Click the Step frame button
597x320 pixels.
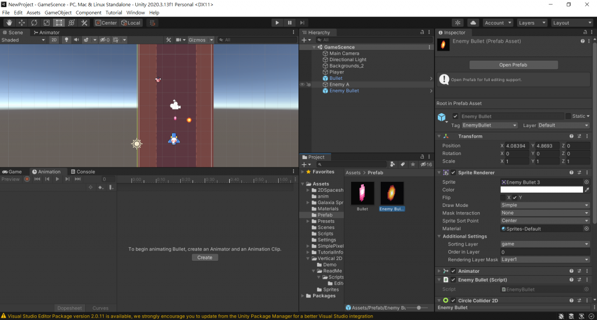[x=303, y=23]
